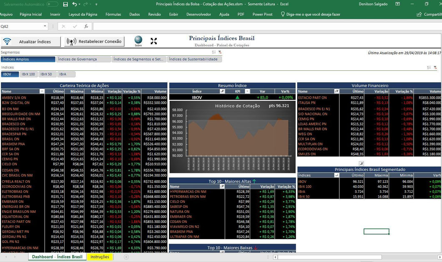The height and width of the screenshot is (262, 442).
Task: Click Restabelecer Conexão button
Action: click(94, 41)
